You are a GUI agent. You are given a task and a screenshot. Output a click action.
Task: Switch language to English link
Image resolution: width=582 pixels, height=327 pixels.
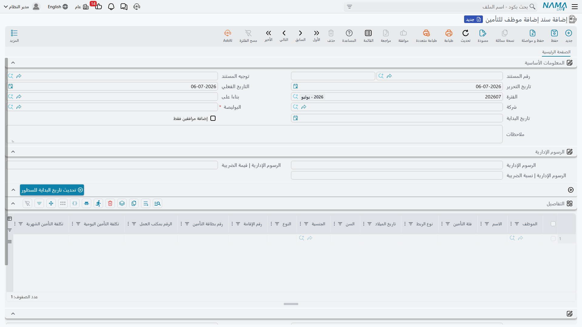(58, 7)
